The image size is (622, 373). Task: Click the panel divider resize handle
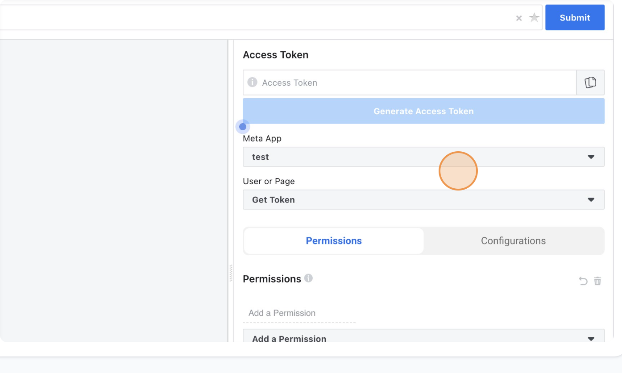click(231, 273)
